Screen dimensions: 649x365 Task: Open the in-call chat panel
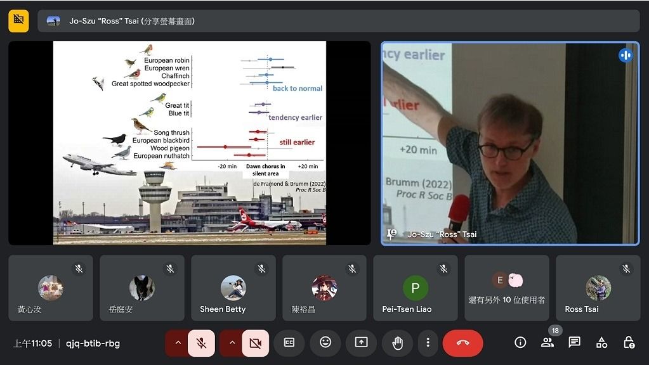click(x=575, y=343)
